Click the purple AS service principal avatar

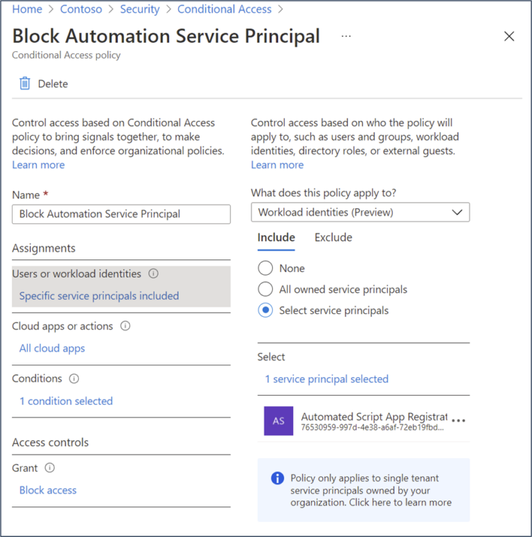(x=278, y=421)
